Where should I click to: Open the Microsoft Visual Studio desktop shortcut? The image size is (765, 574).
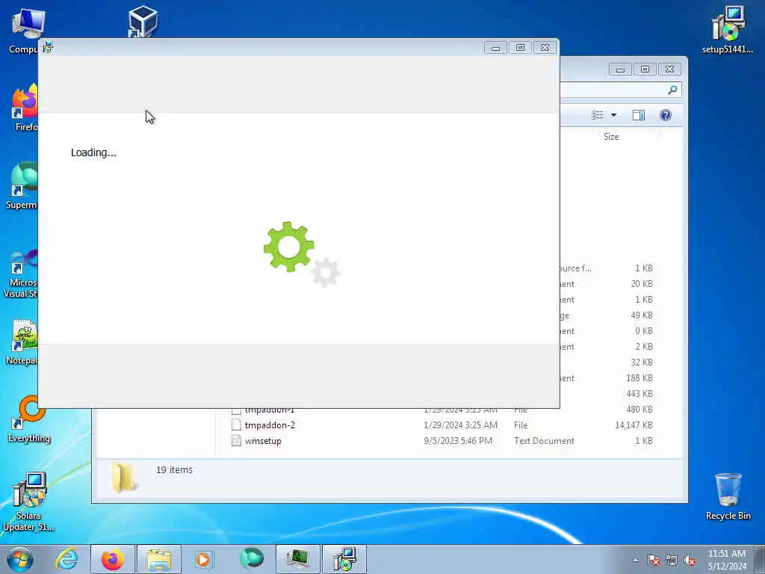(22, 274)
